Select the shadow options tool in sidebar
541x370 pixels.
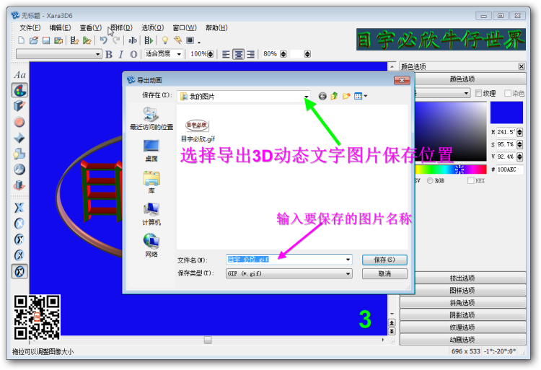coord(19,154)
